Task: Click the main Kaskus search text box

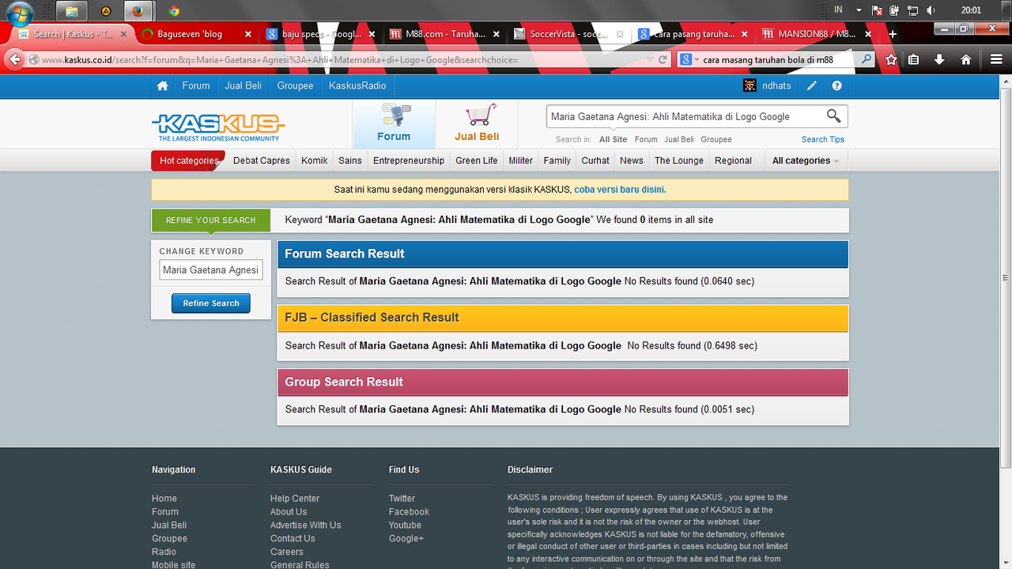Action: [x=685, y=116]
